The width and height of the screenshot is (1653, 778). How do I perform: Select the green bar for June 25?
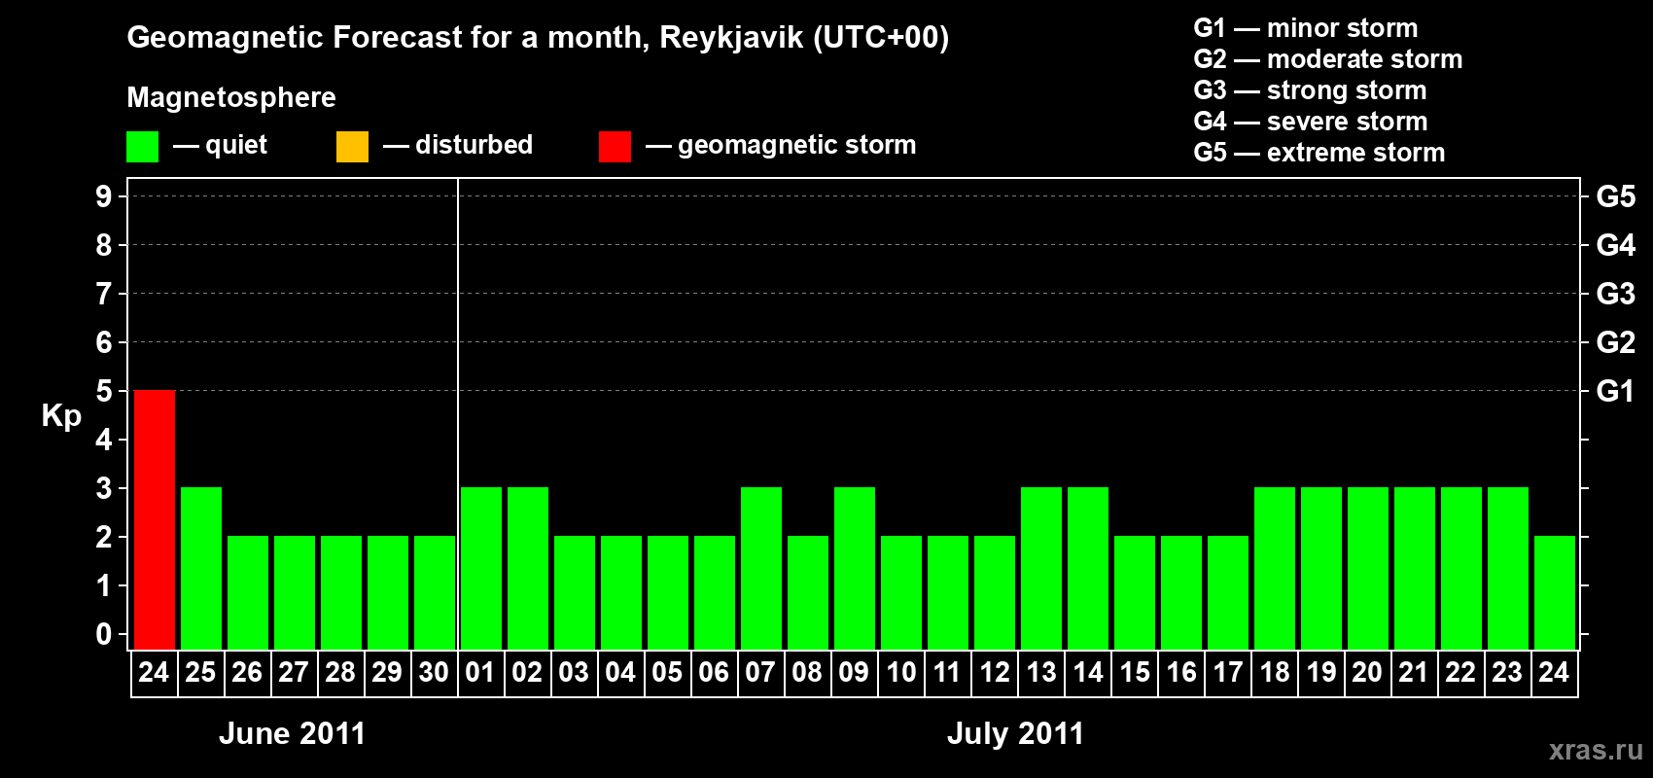tap(201, 568)
